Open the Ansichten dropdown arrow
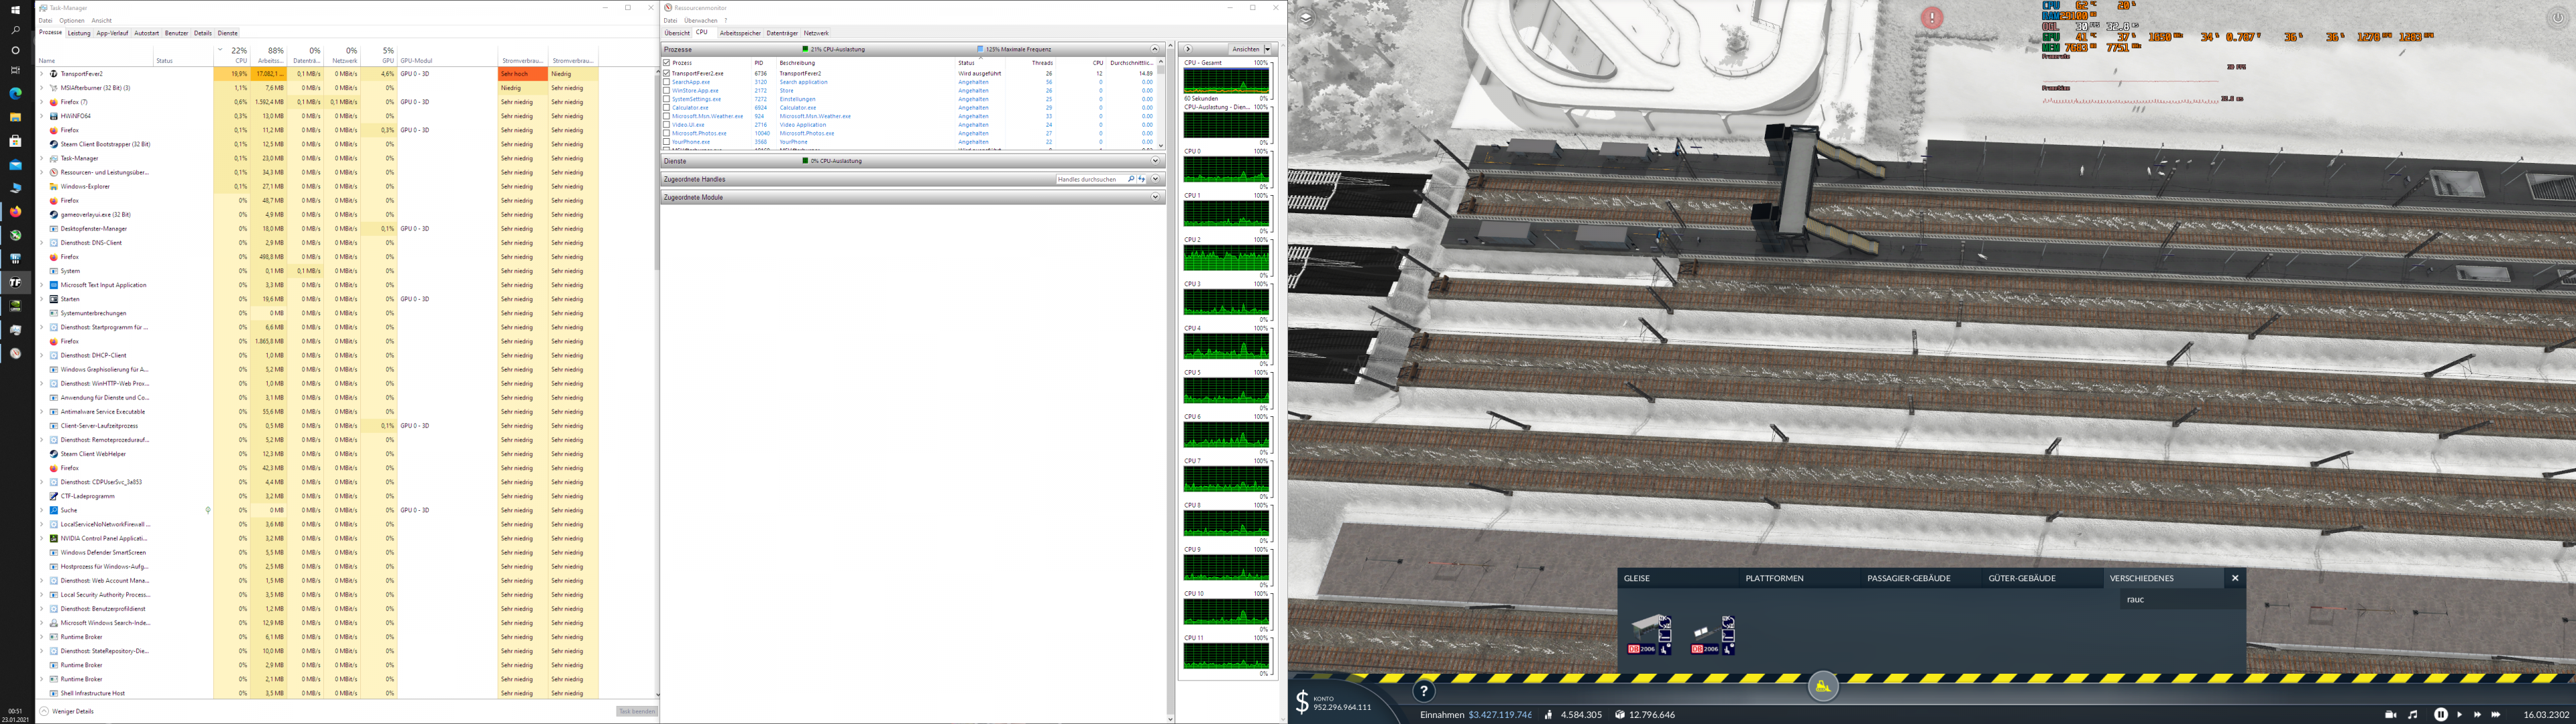Image resolution: width=2576 pixels, height=724 pixels. pyautogui.click(x=1268, y=49)
